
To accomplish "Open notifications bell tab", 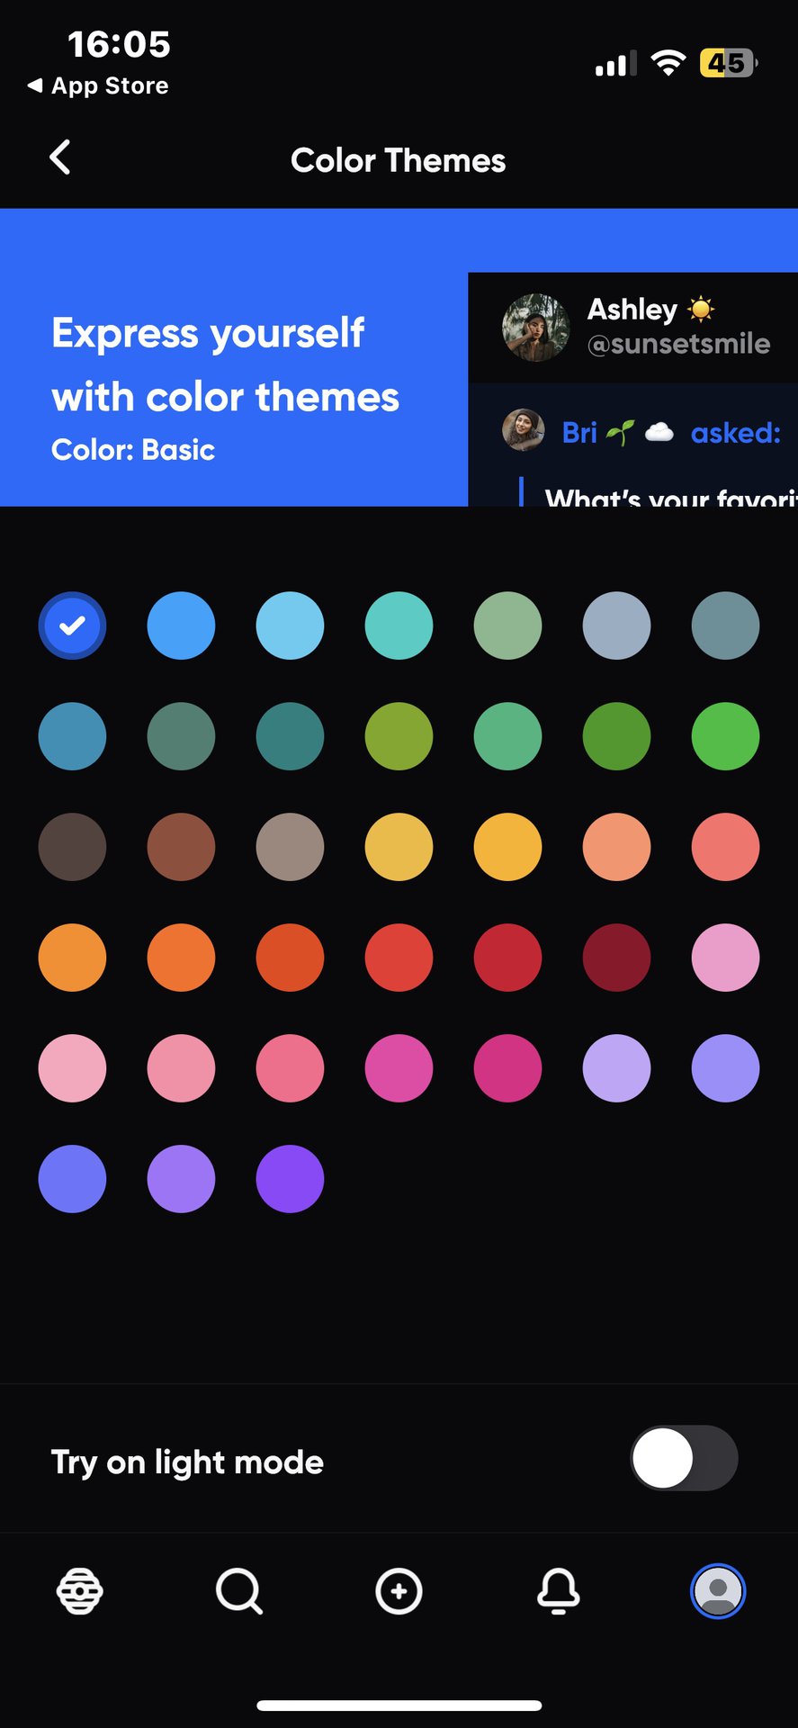I will pyautogui.click(x=558, y=1591).
